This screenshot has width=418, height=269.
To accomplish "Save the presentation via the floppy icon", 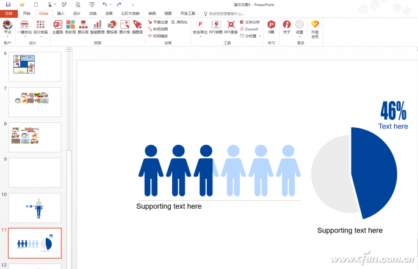I will [8, 4].
